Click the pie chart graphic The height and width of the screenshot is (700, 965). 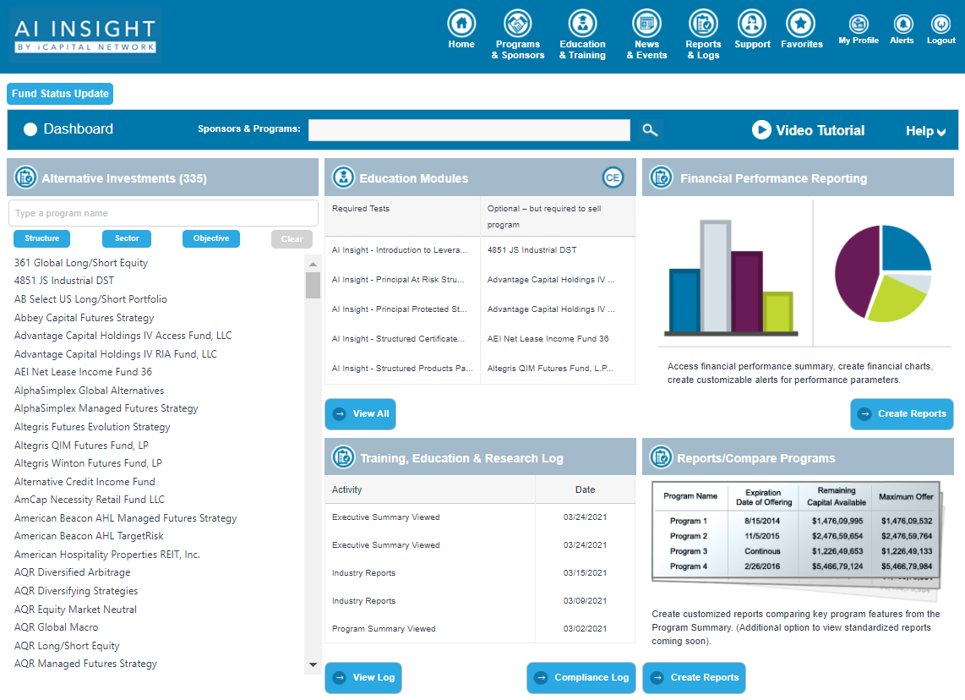coord(882,273)
